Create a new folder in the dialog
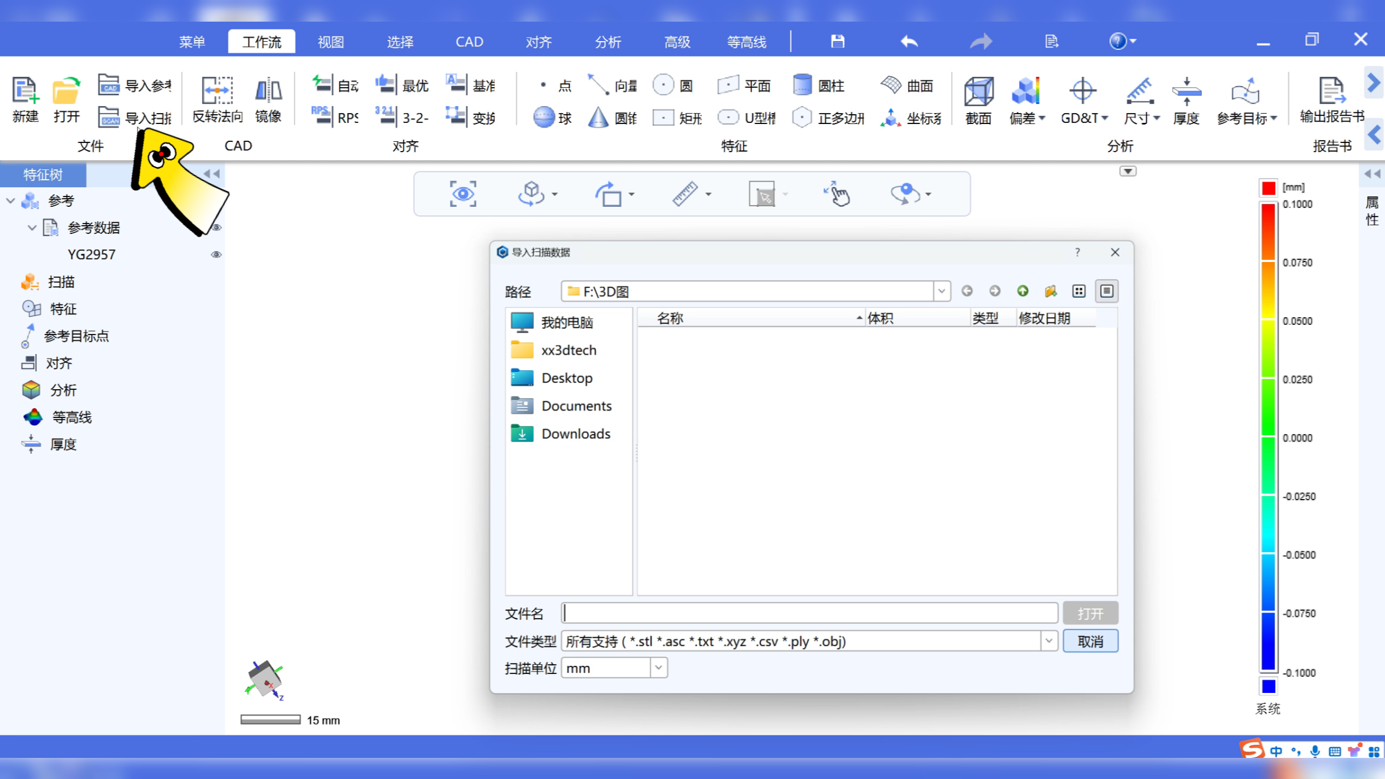Image resolution: width=1385 pixels, height=779 pixels. pyautogui.click(x=1050, y=291)
